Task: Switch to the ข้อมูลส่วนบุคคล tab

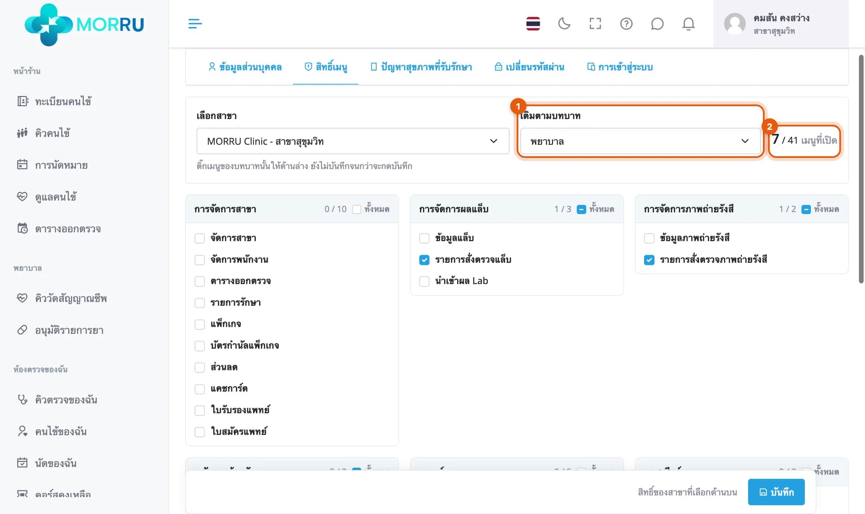Action: 245,67
